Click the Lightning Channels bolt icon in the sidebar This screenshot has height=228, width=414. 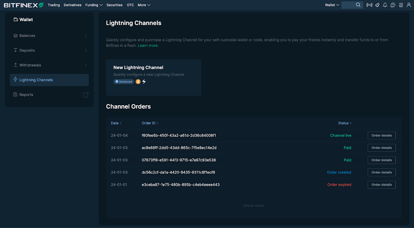pos(16,79)
